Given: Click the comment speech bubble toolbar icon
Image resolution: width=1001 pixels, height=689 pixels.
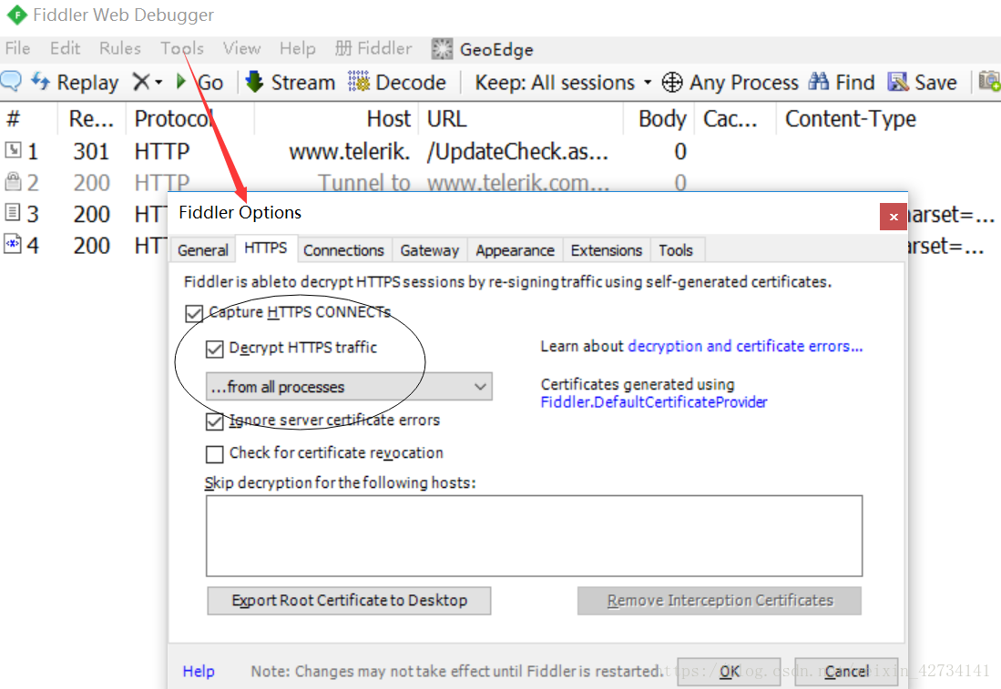Looking at the screenshot, I should 12,81.
